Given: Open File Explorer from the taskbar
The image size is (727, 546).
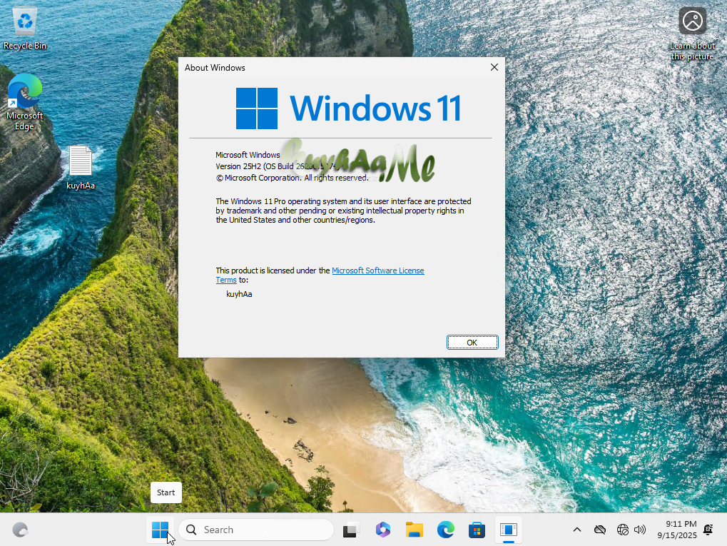Looking at the screenshot, I should (414, 530).
